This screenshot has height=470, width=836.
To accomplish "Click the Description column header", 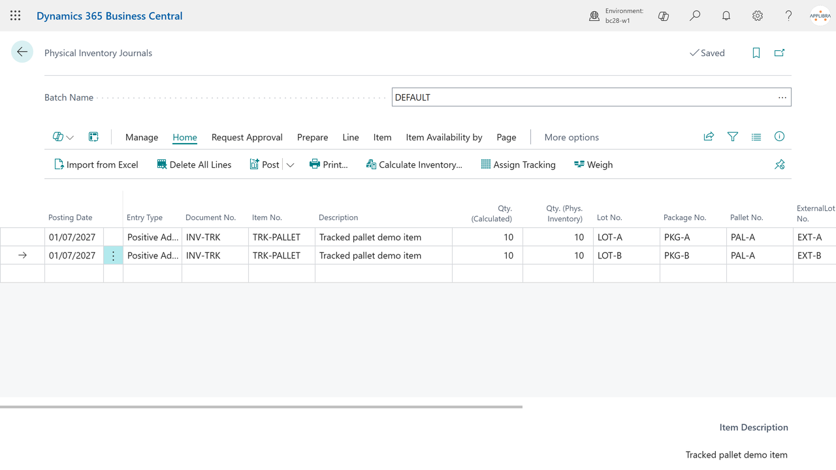I will pyautogui.click(x=338, y=217).
